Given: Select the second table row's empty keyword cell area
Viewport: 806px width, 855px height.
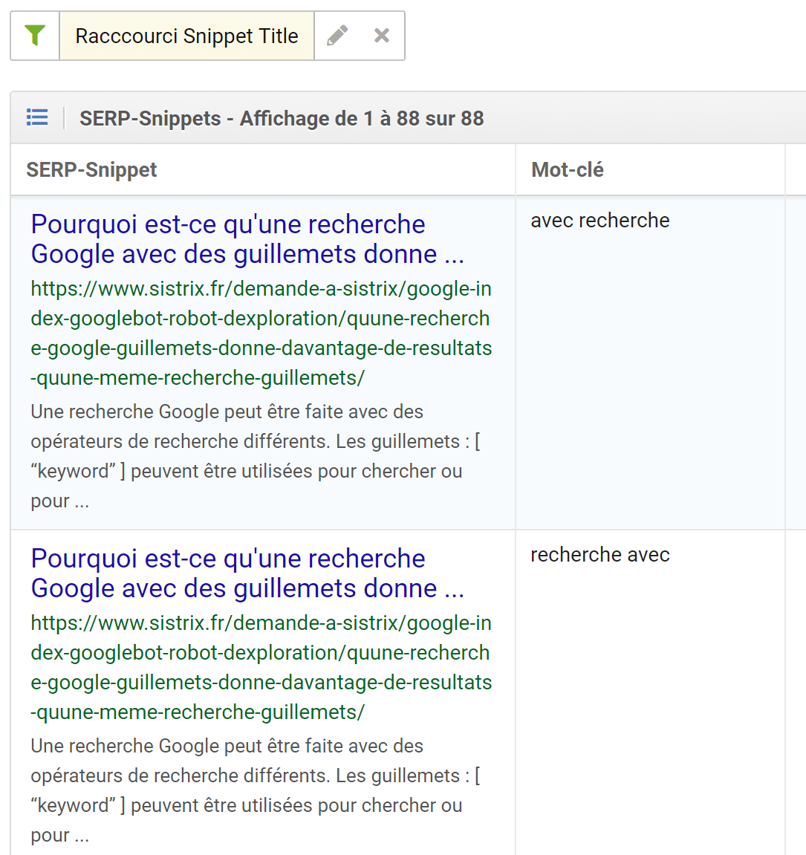Looking at the screenshot, I should pyautogui.click(x=650, y=709).
